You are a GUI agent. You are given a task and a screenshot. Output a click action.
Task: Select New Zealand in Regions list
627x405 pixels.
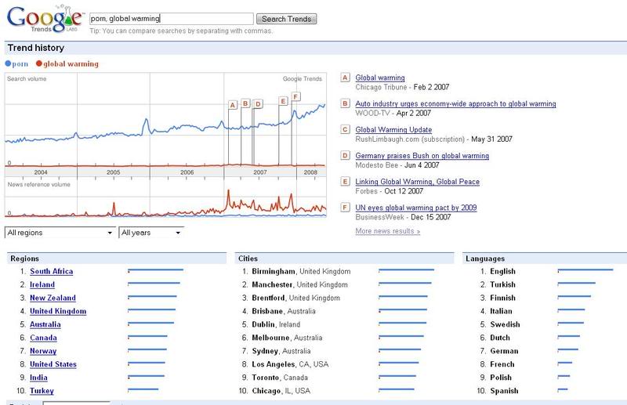pos(53,298)
